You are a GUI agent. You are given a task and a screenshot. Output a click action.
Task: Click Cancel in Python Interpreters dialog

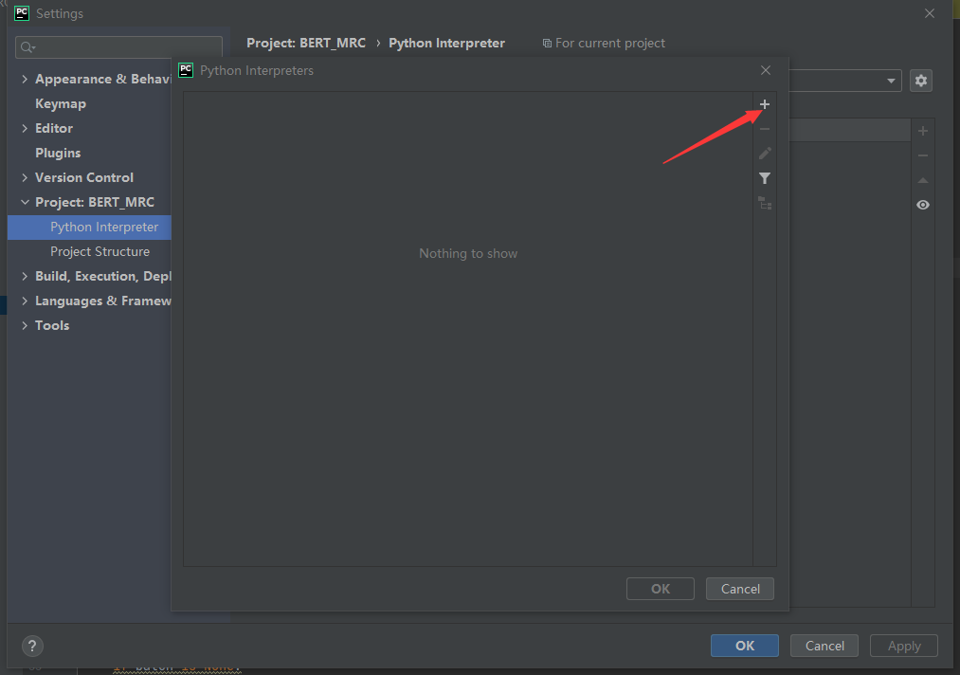(x=740, y=589)
